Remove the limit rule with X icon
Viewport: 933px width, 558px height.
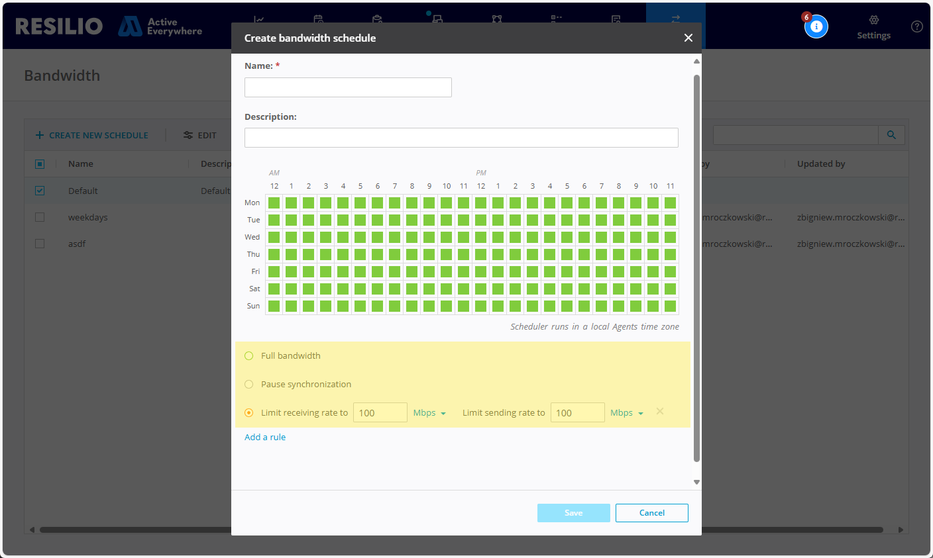pyautogui.click(x=660, y=412)
